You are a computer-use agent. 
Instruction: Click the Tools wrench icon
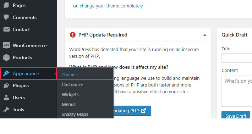click(x=6, y=110)
